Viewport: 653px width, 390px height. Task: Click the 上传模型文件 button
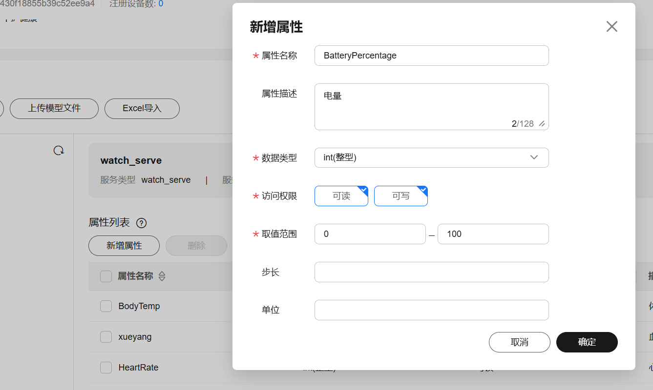[54, 108]
